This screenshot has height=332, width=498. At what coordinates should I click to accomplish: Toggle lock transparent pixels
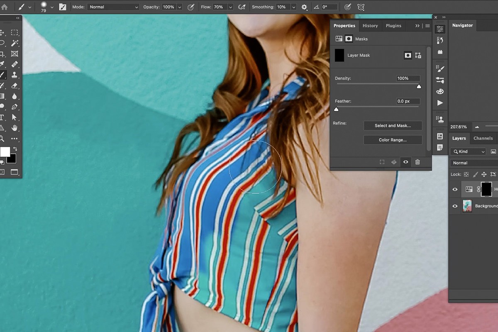coord(466,175)
